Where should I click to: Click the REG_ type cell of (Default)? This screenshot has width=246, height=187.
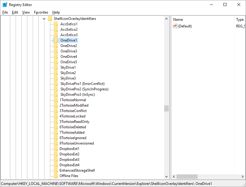pos(241,26)
